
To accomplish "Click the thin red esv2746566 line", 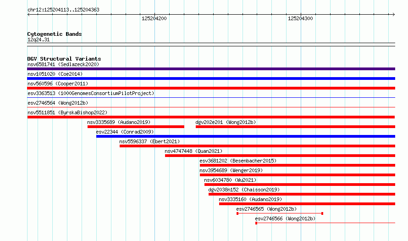I will 325,223.
